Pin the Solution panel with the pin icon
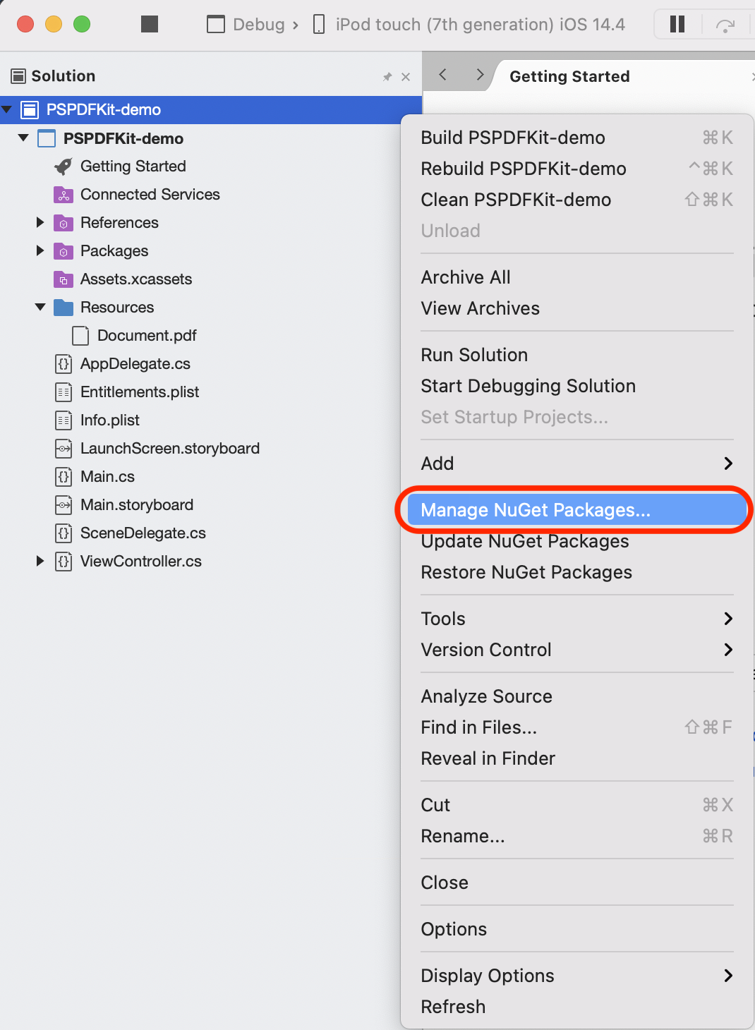This screenshot has width=755, height=1030. pos(387,77)
